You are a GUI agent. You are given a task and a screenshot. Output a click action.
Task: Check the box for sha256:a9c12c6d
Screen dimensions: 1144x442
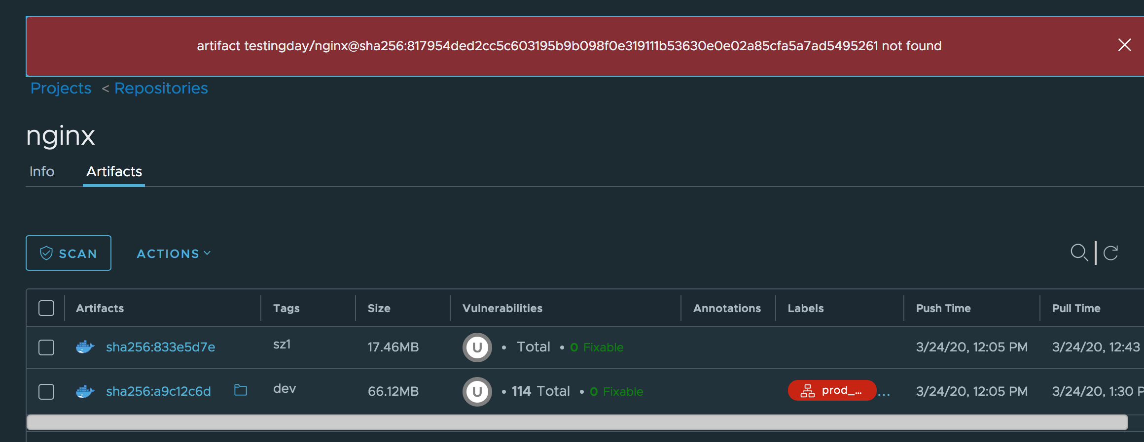click(x=46, y=392)
